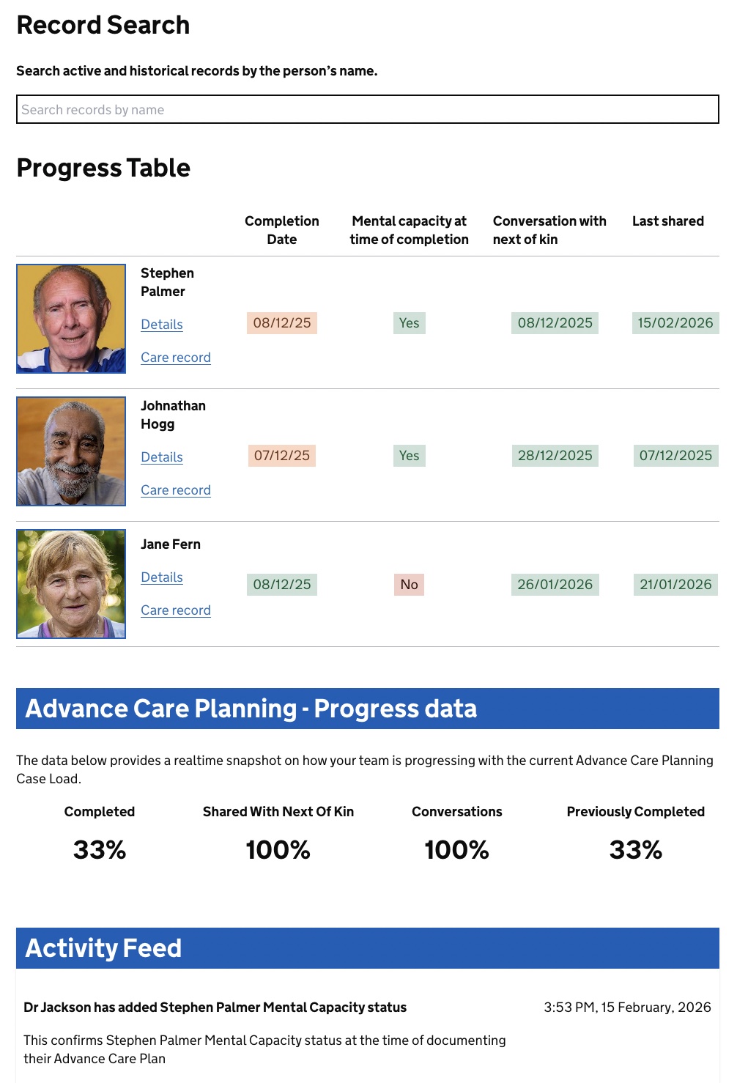Open Johnathan Hogg's Care record link
Viewport: 737px width, 1083px height.
tap(176, 490)
